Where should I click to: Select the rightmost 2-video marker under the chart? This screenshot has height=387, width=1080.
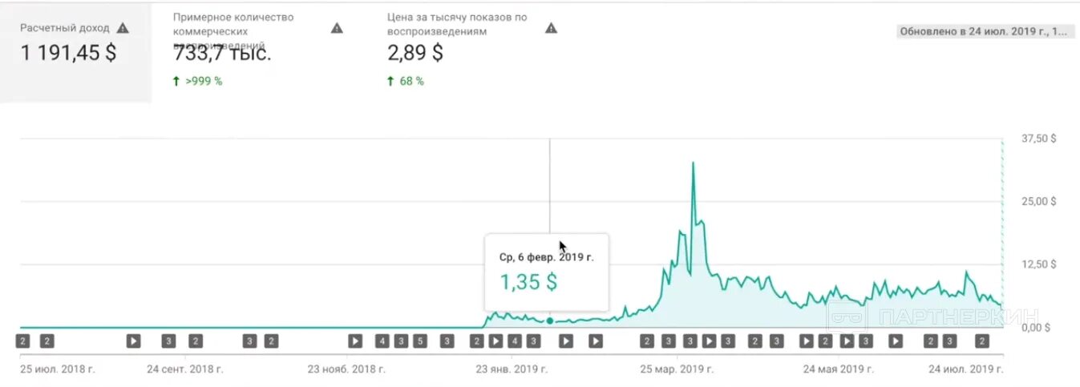point(981,341)
